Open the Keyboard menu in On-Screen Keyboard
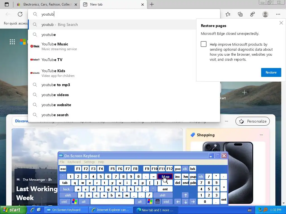286x214 pixels. click(x=74, y=162)
